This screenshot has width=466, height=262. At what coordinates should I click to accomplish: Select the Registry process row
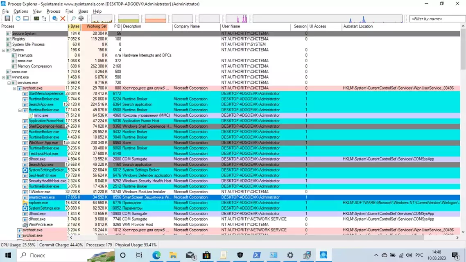pyautogui.click(x=230, y=39)
